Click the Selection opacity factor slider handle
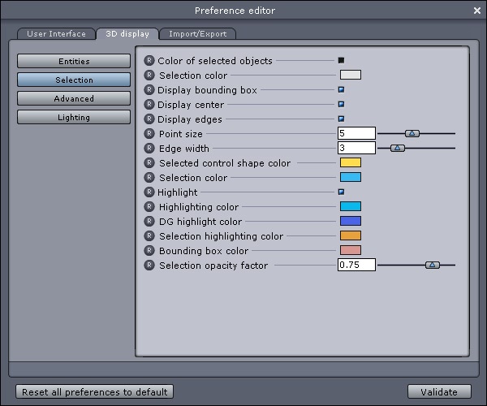The height and width of the screenshot is (406, 487). [x=433, y=265]
